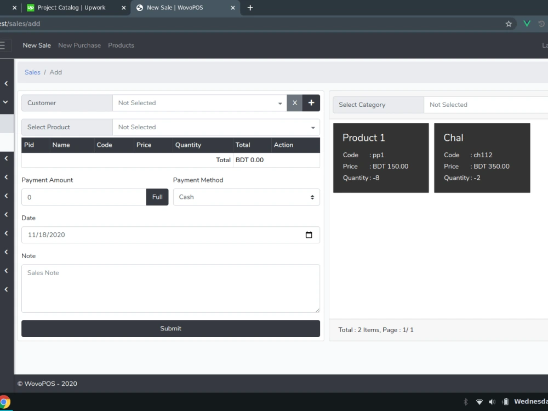This screenshot has width=548, height=411.
Task: Add the Chal product card
Action: click(482, 158)
